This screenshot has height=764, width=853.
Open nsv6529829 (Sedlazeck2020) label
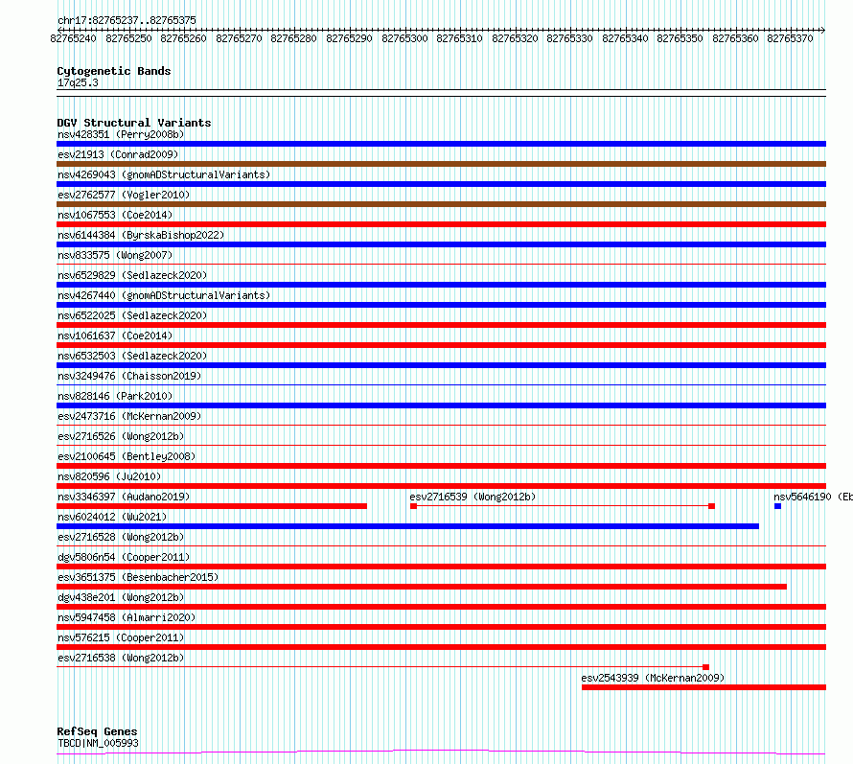coord(132,275)
